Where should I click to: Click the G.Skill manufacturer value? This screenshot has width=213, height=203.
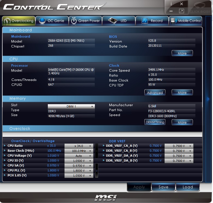click(171, 106)
